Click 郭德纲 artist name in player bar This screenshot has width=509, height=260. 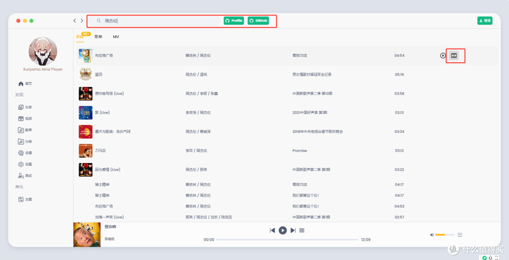pyautogui.click(x=109, y=239)
